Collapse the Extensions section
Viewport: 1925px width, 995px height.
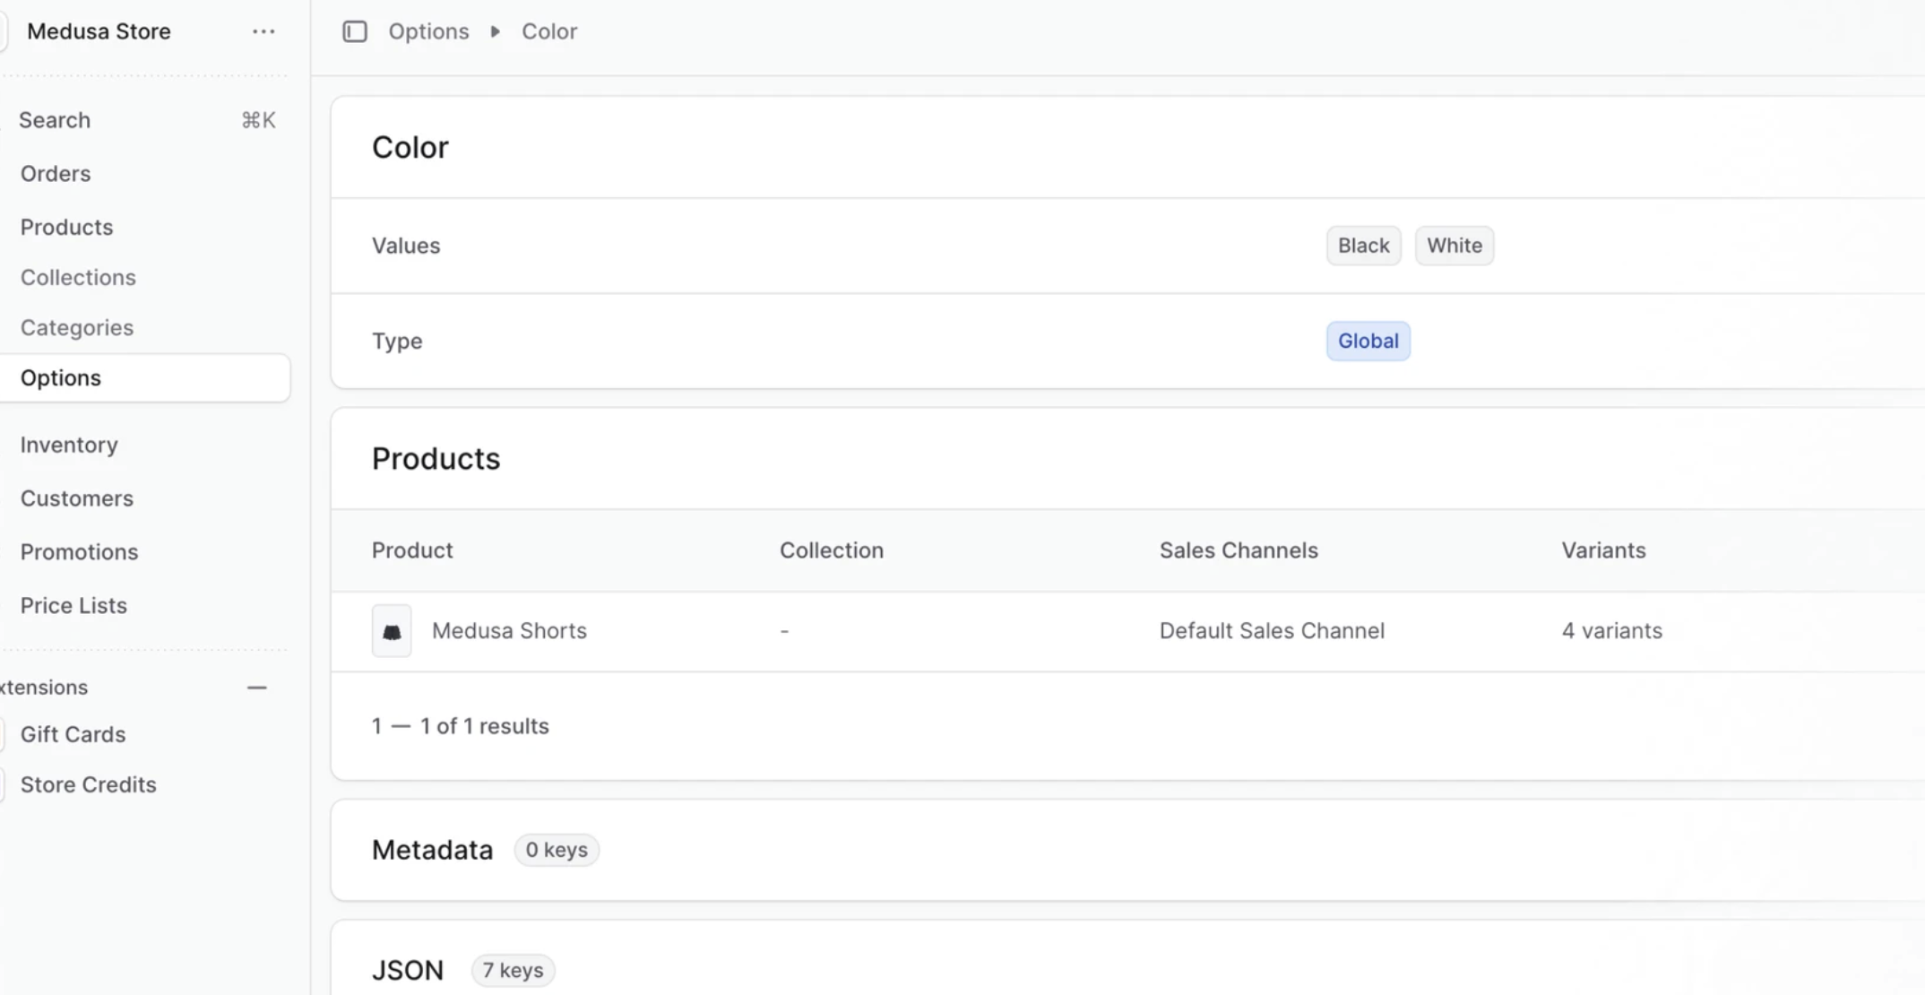tap(257, 688)
